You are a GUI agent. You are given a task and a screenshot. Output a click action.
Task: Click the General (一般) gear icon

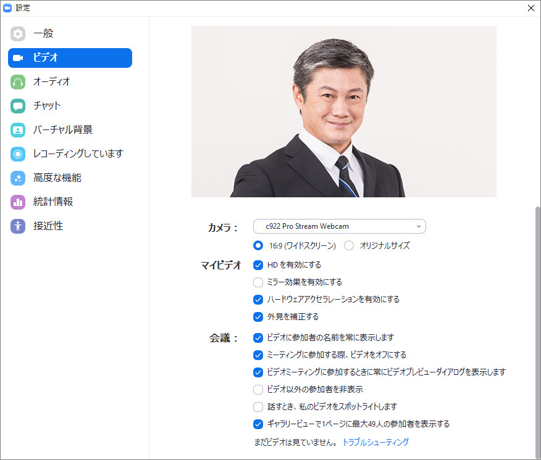tap(18, 33)
